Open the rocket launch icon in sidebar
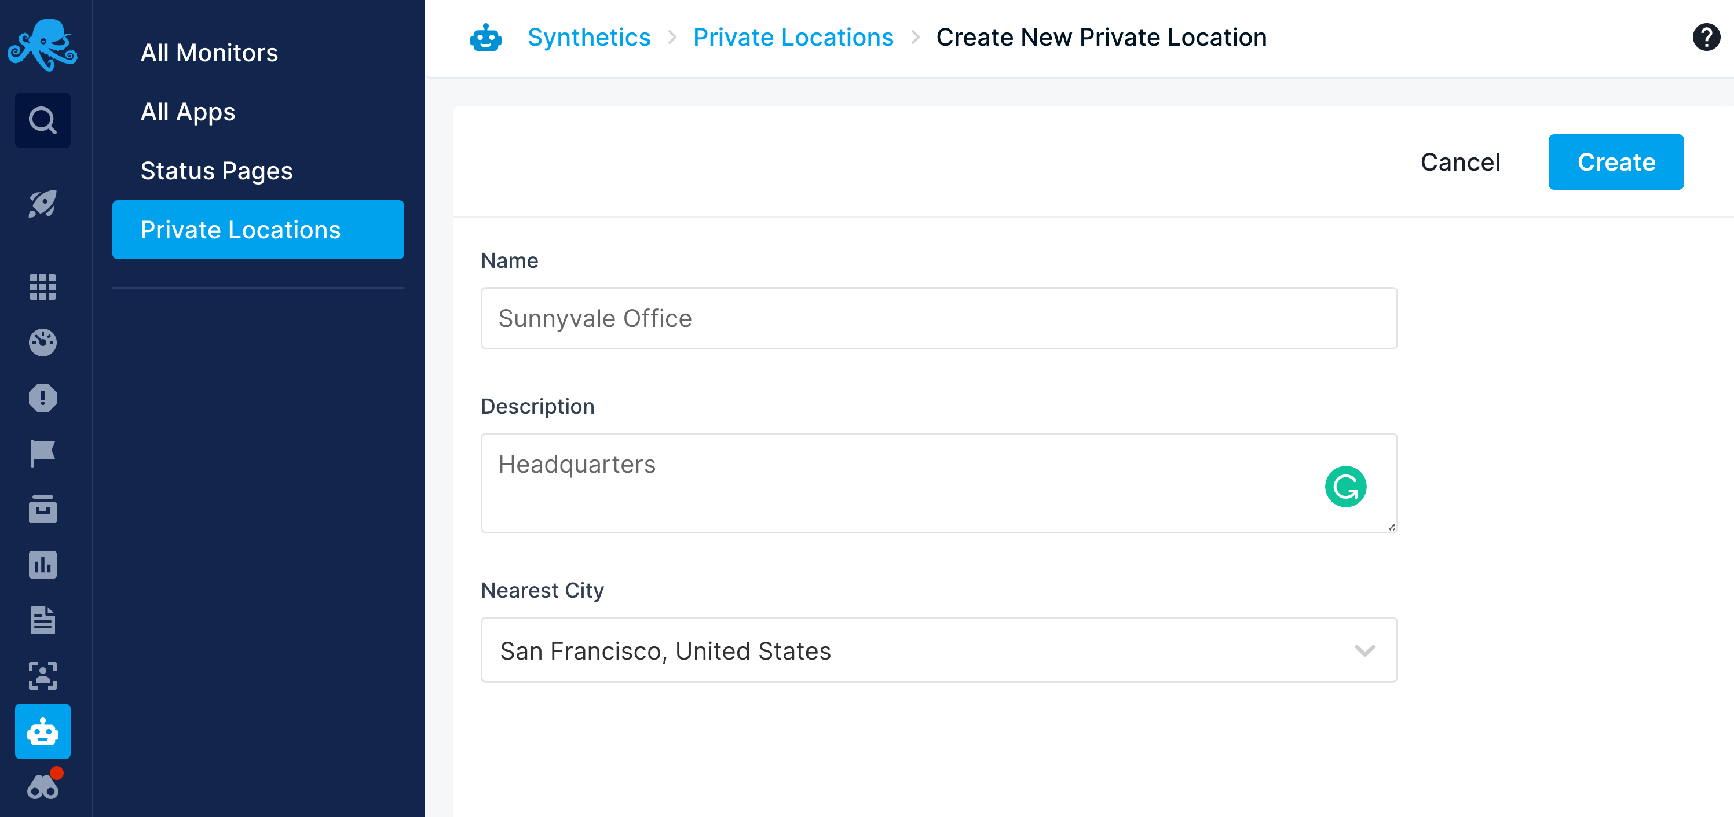 (42, 204)
